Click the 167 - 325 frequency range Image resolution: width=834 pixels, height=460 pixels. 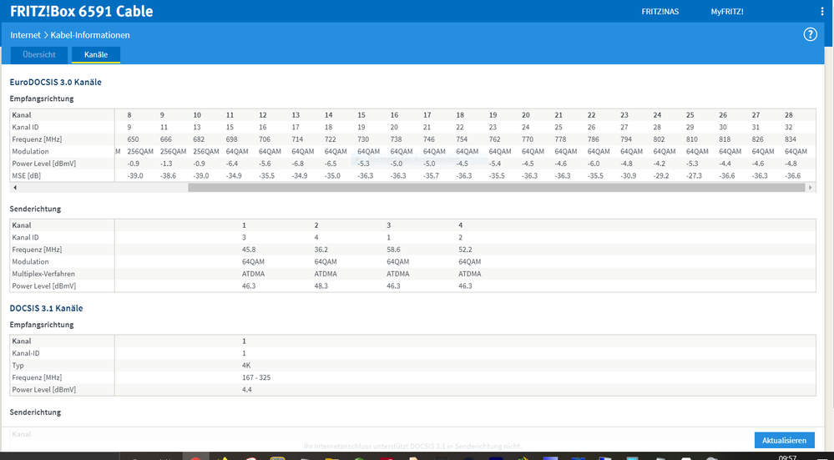pos(256,377)
